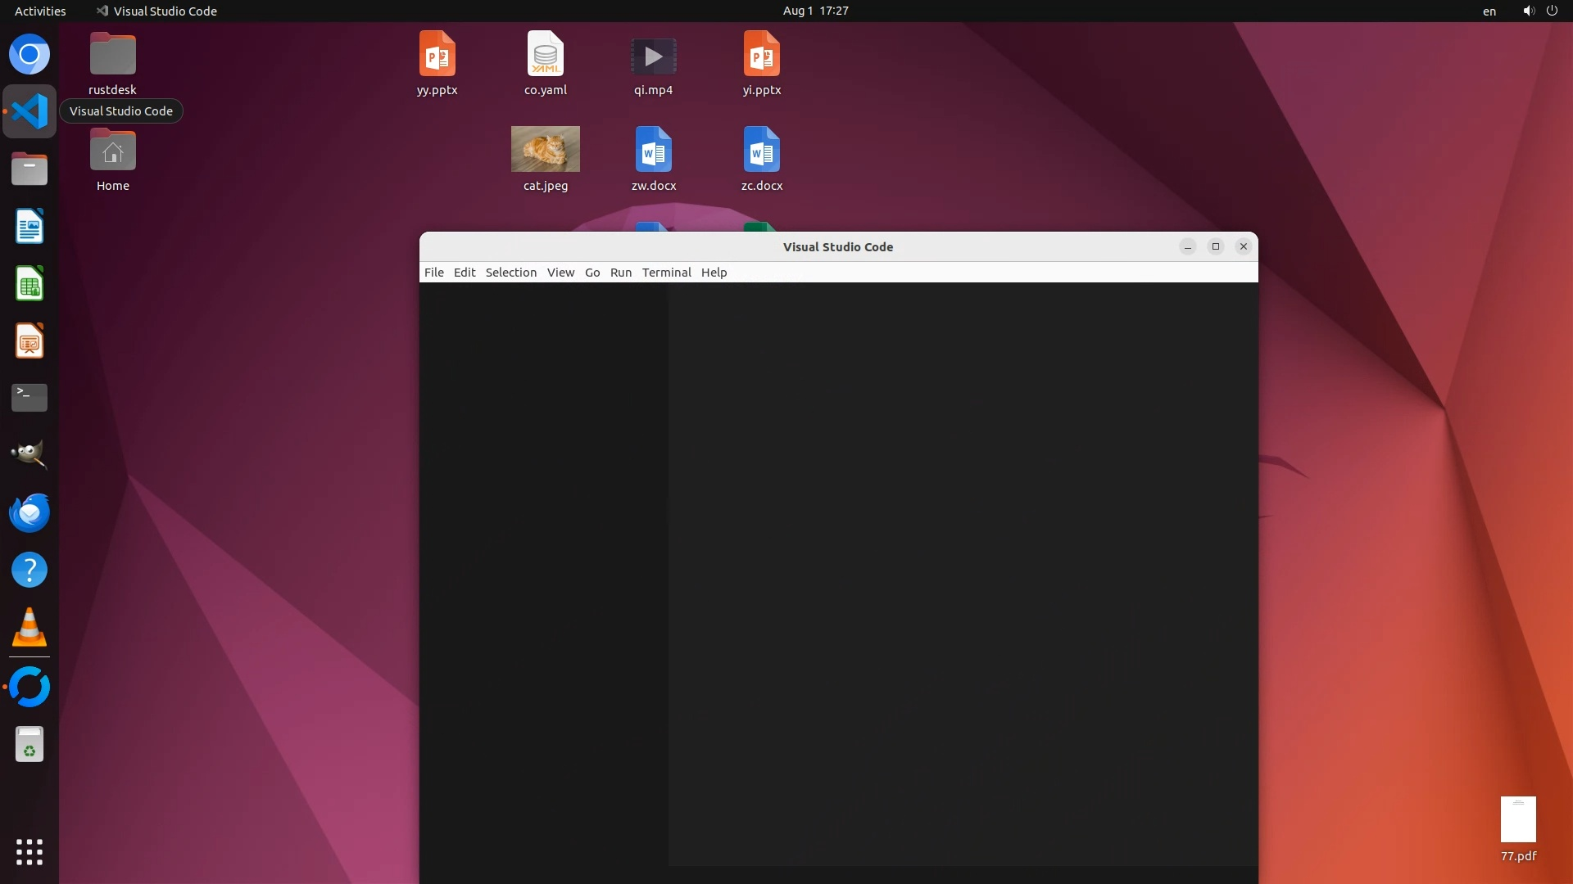Open the Terminal menu

(x=666, y=273)
